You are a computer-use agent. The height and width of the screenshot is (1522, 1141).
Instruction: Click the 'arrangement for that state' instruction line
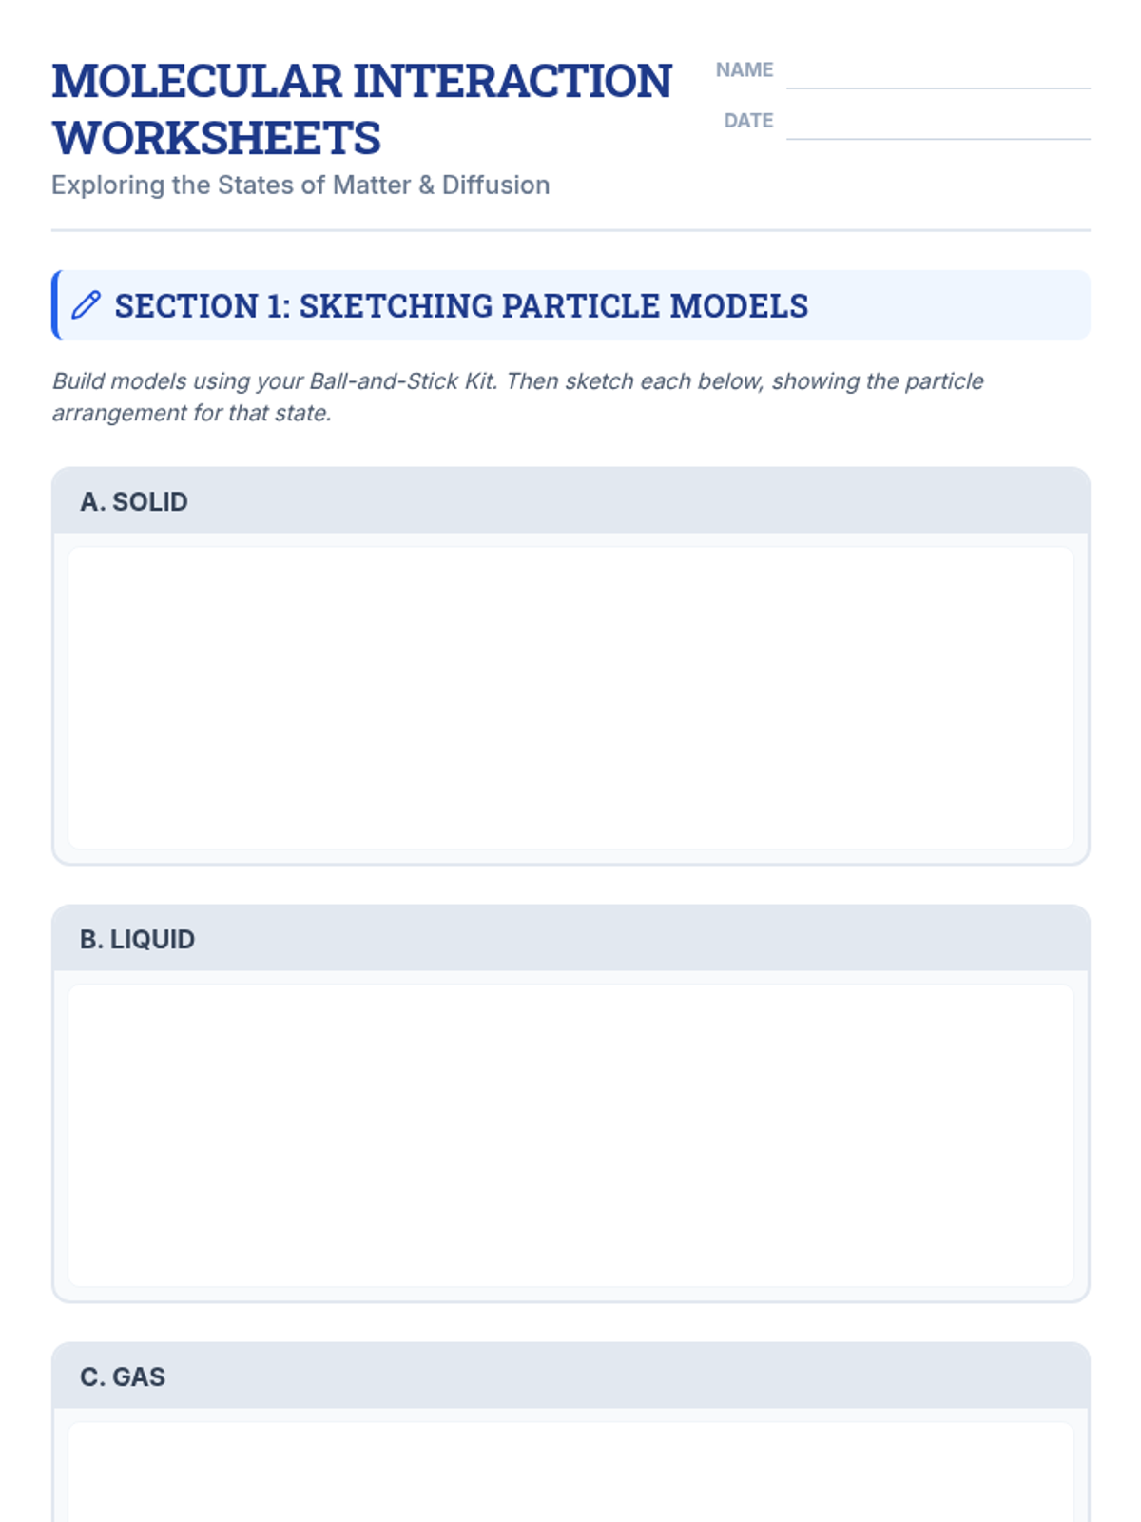click(x=191, y=414)
